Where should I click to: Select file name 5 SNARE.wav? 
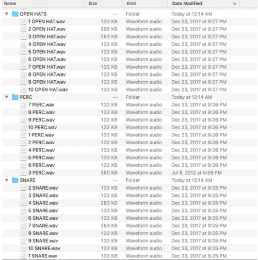pos(43,210)
